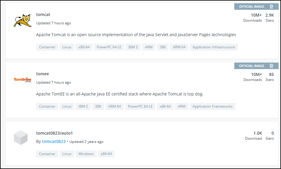This screenshot has width=281, height=169.
Task: Click tomee's 85 Stars count
Action: (270, 77)
